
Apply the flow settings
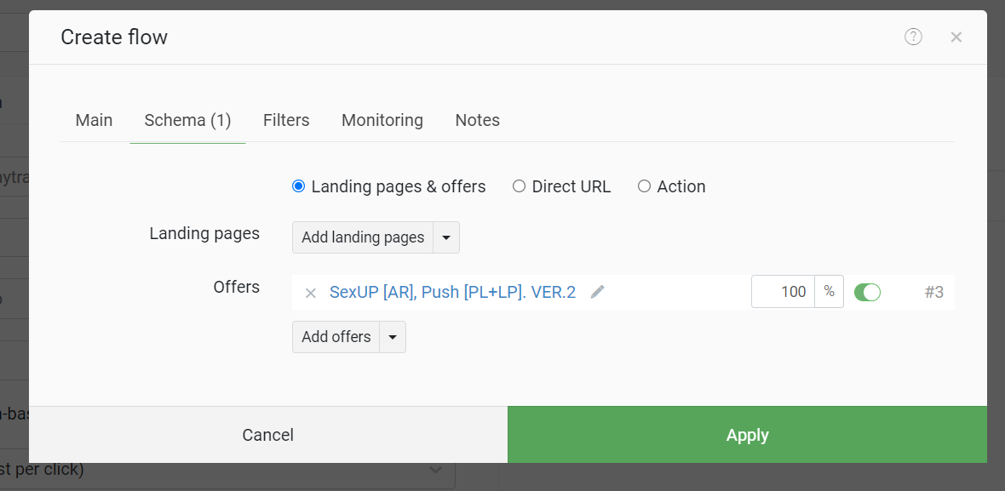coord(747,435)
